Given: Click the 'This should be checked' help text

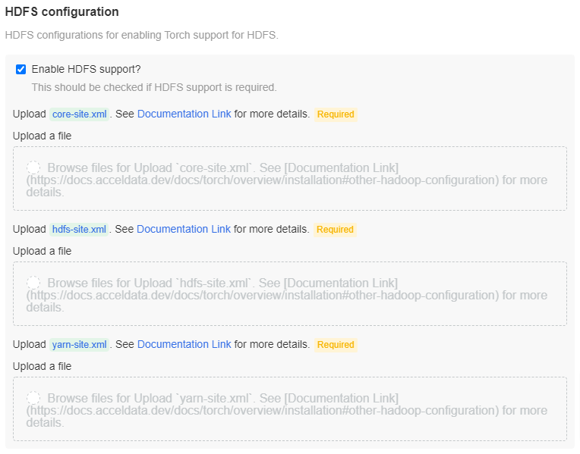Looking at the screenshot, I should pos(154,87).
